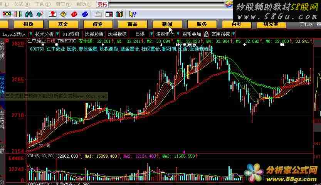The width and height of the screenshot is (321, 185).
Task: Select the 基本资料 side tab
Action: [2, 120]
